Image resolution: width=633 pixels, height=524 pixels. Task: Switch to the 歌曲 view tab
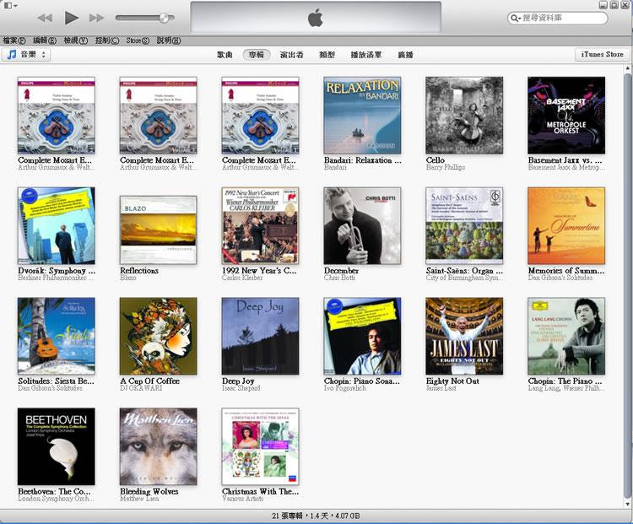pos(225,55)
